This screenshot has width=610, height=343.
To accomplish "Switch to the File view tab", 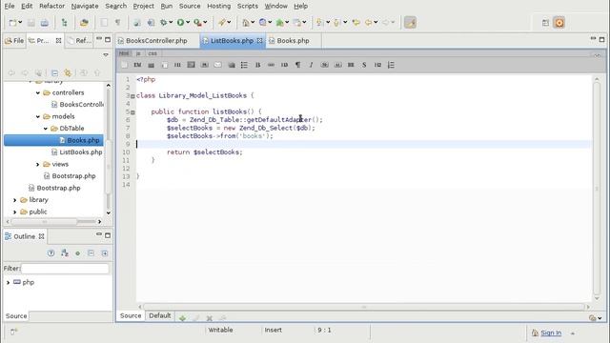I will (x=14, y=40).
